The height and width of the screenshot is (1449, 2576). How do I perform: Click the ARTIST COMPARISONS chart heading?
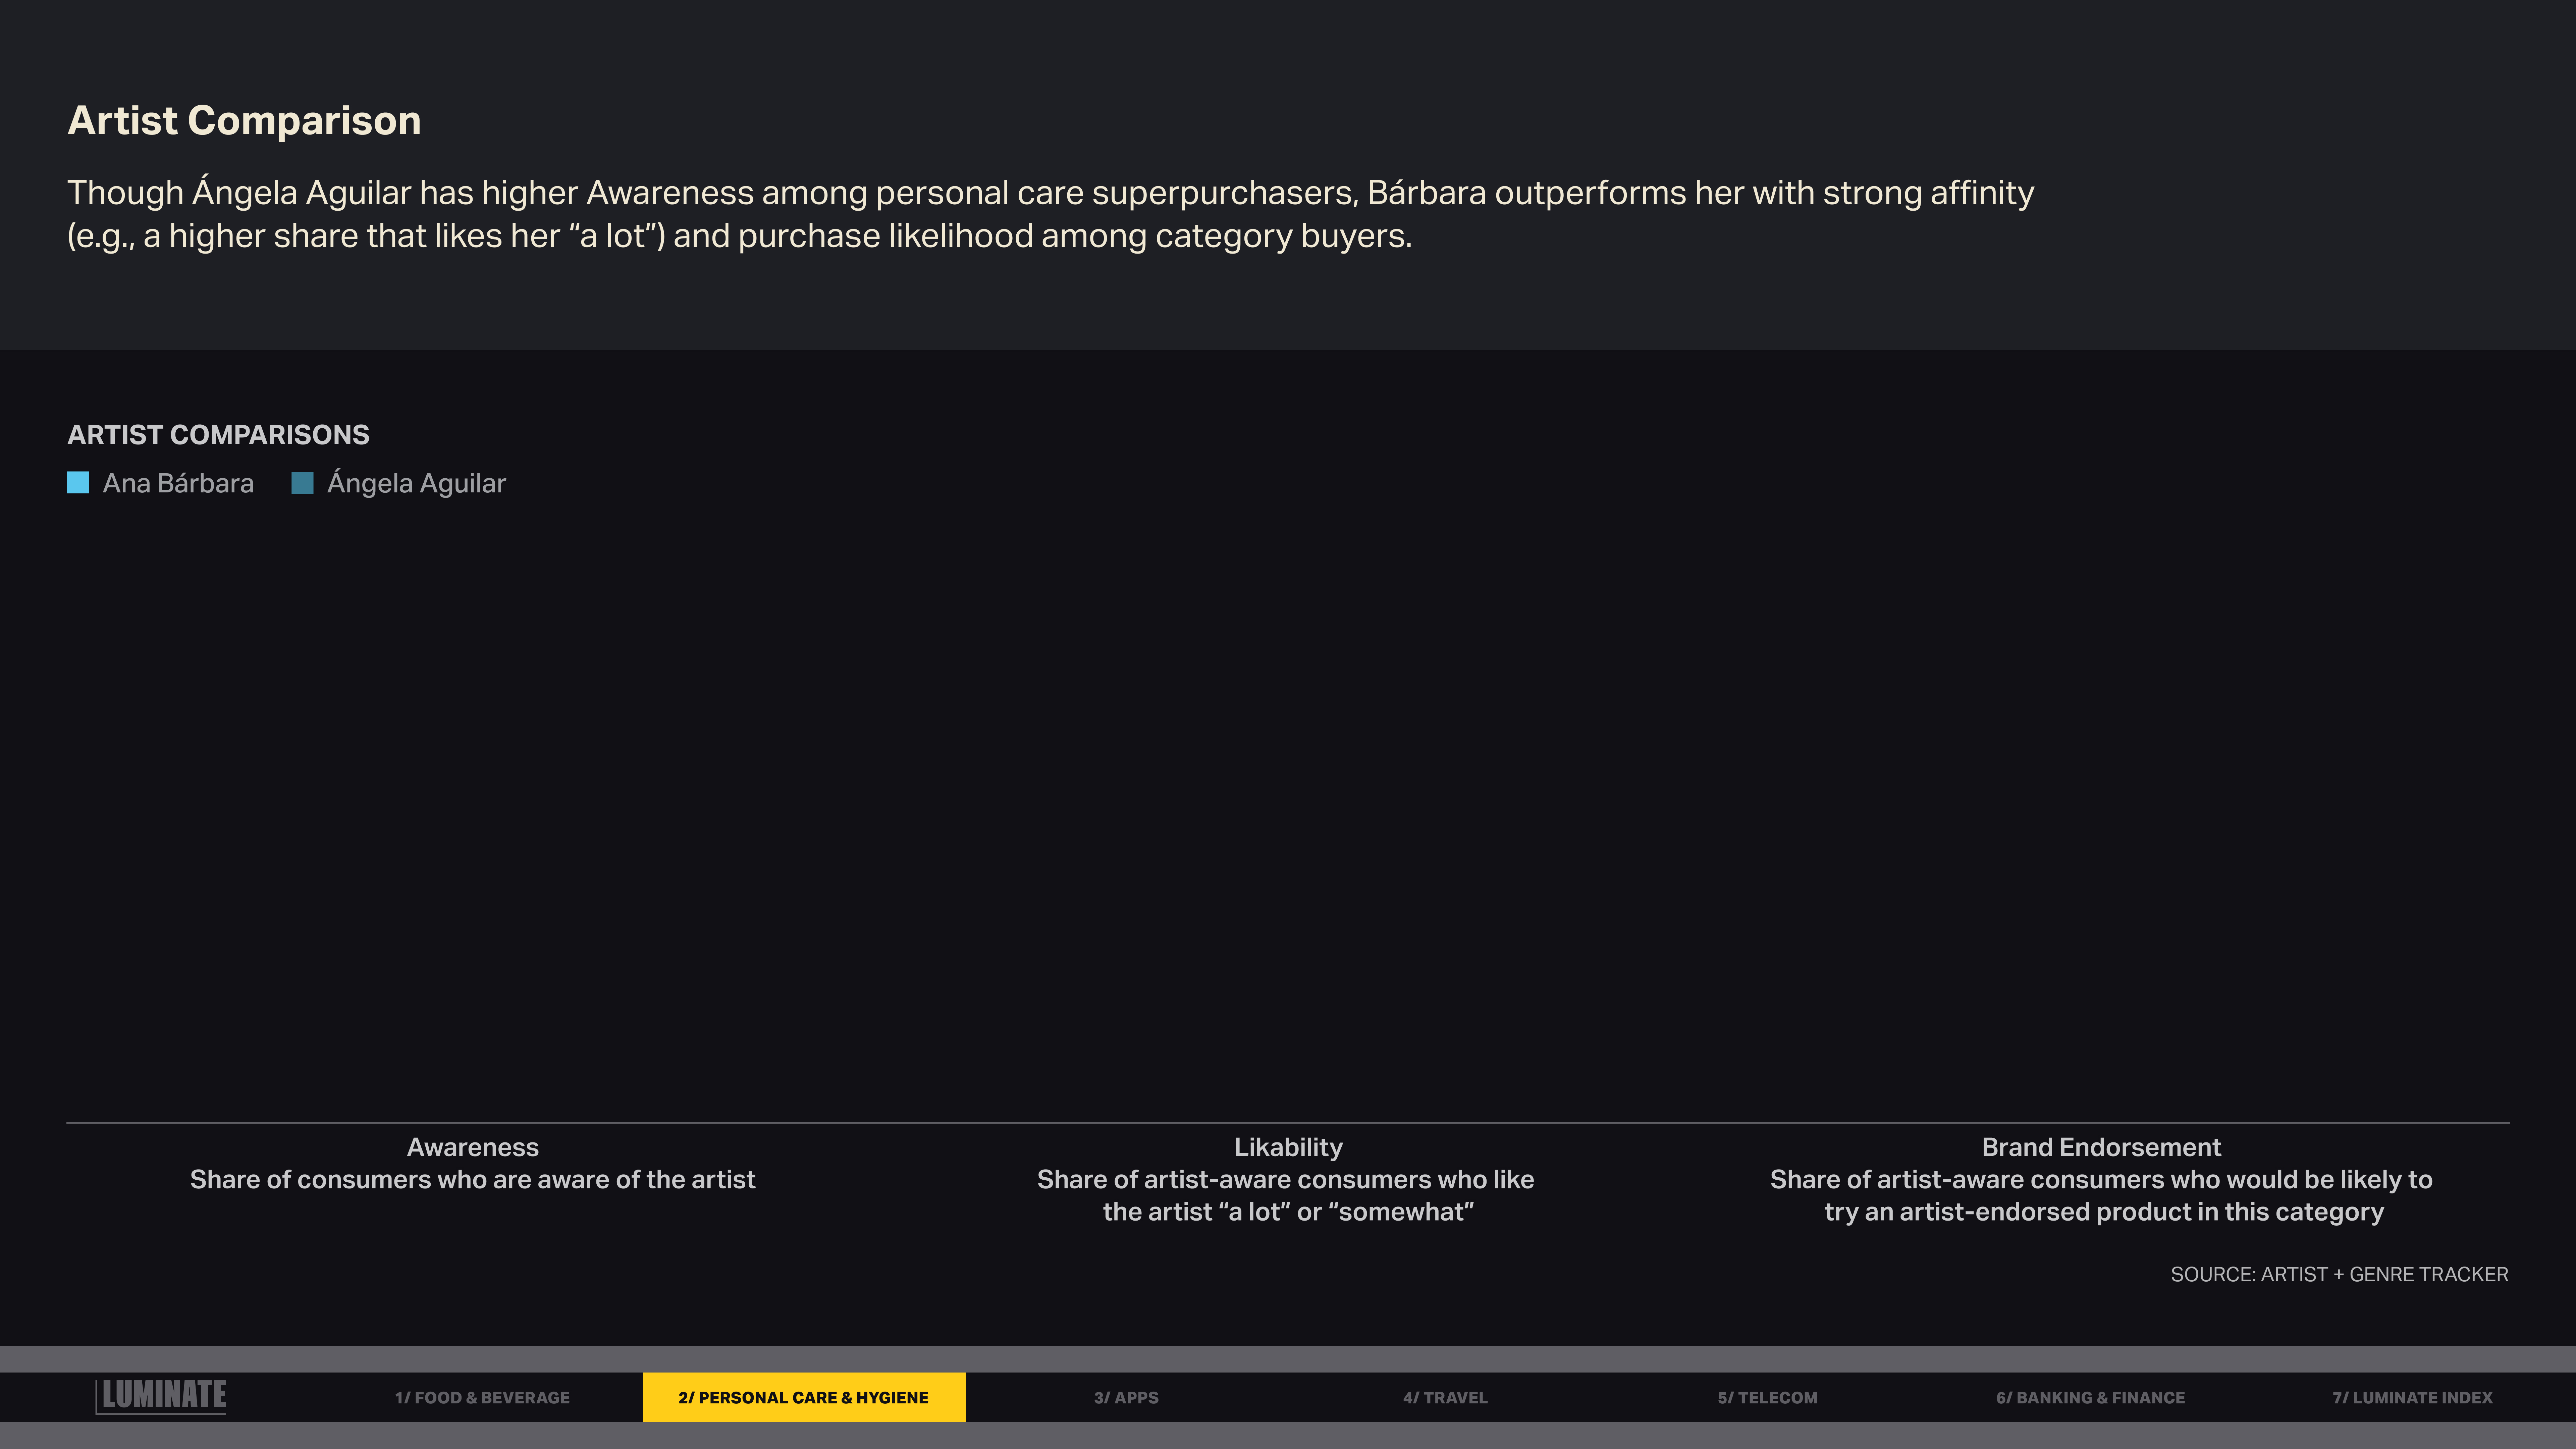[218, 435]
